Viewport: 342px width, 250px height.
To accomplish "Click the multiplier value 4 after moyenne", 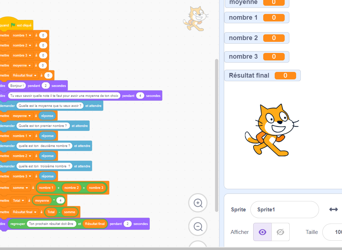I will [61, 201].
